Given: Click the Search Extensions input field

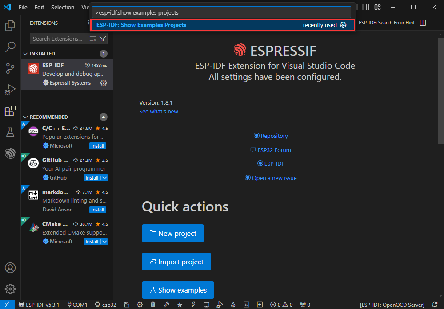Looking at the screenshot, I should coord(58,39).
